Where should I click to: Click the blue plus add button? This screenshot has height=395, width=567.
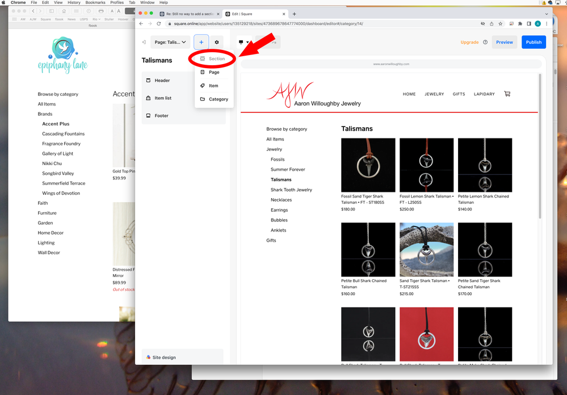201,42
